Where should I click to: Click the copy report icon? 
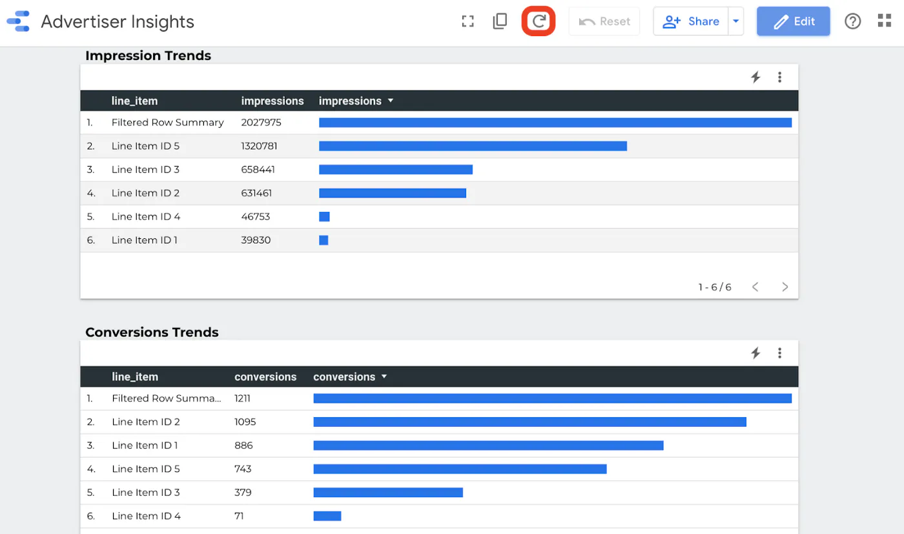click(500, 21)
